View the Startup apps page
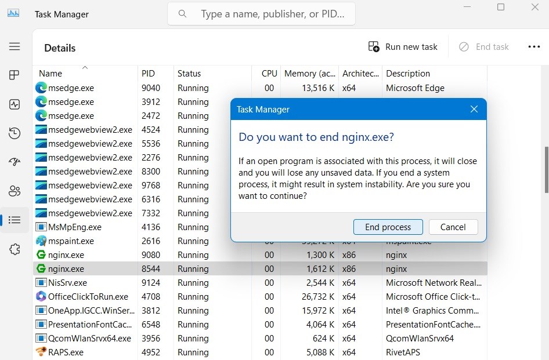Image resolution: width=549 pixels, height=360 pixels. tap(15, 162)
